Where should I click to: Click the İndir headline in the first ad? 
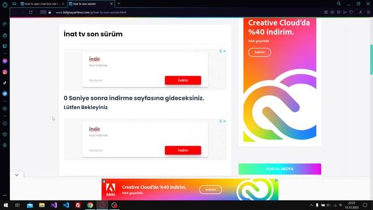click(x=94, y=59)
